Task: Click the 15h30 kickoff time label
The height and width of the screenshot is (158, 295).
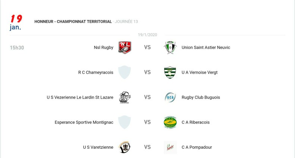Action: coord(17,48)
